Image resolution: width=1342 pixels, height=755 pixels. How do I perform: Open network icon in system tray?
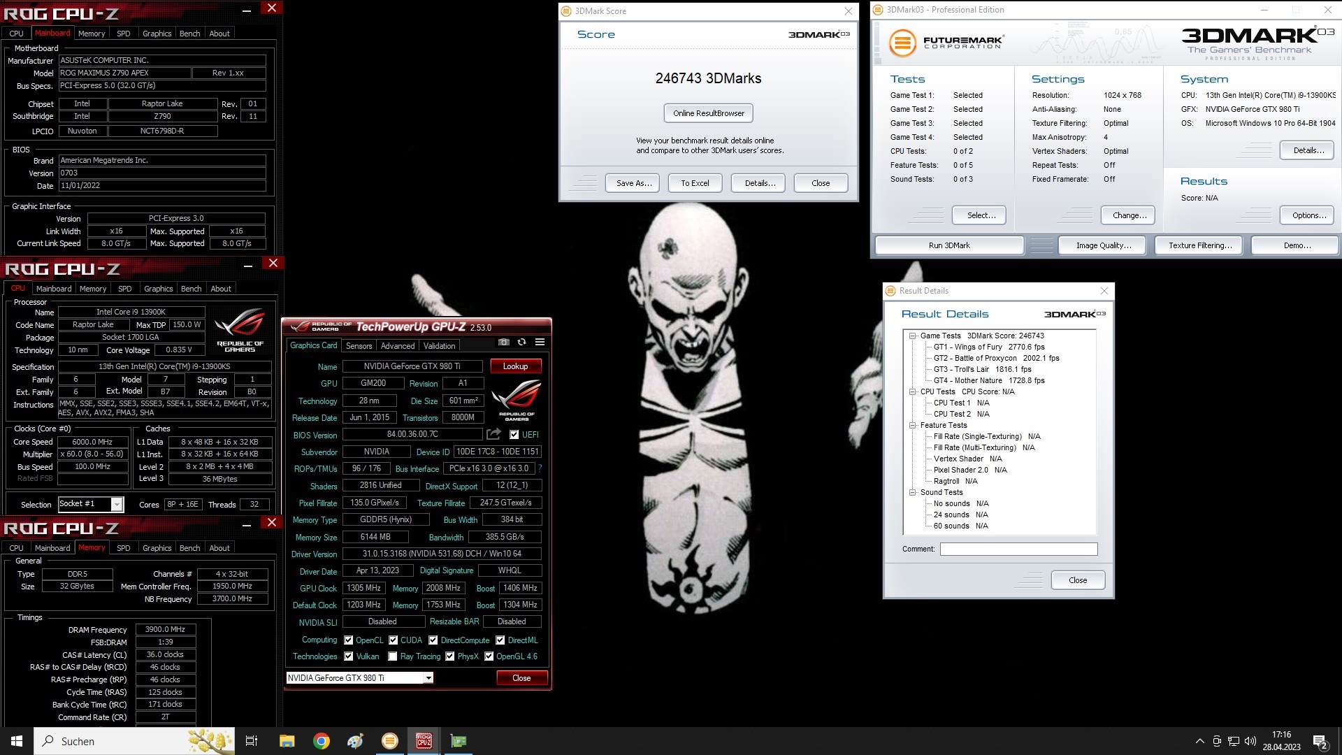click(x=1234, y=741)
